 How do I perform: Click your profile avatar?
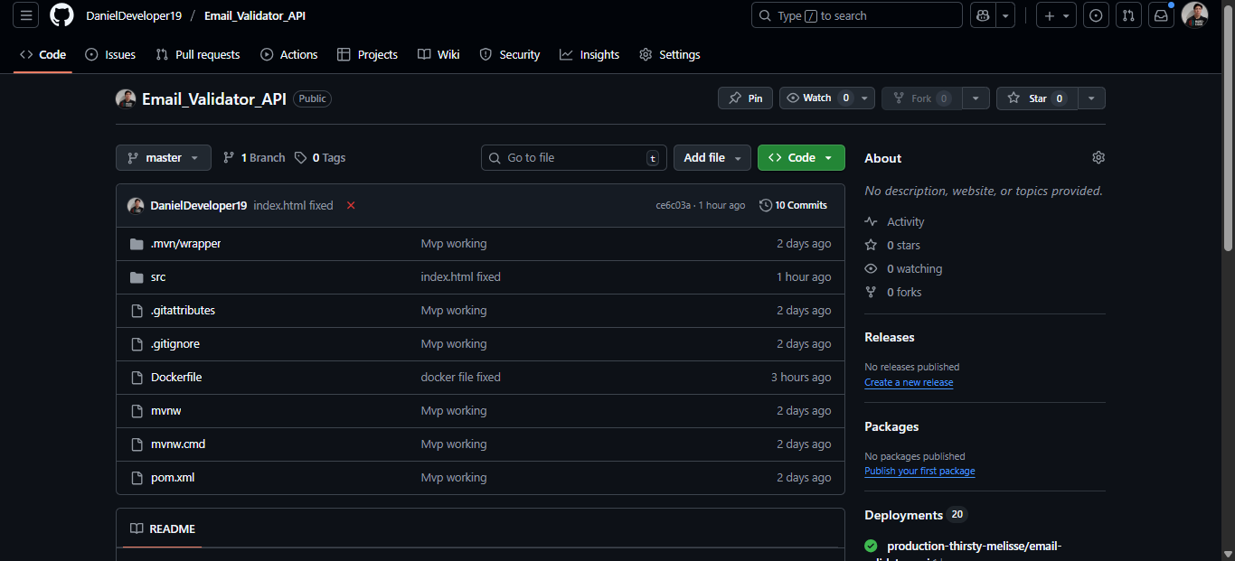1194,14
